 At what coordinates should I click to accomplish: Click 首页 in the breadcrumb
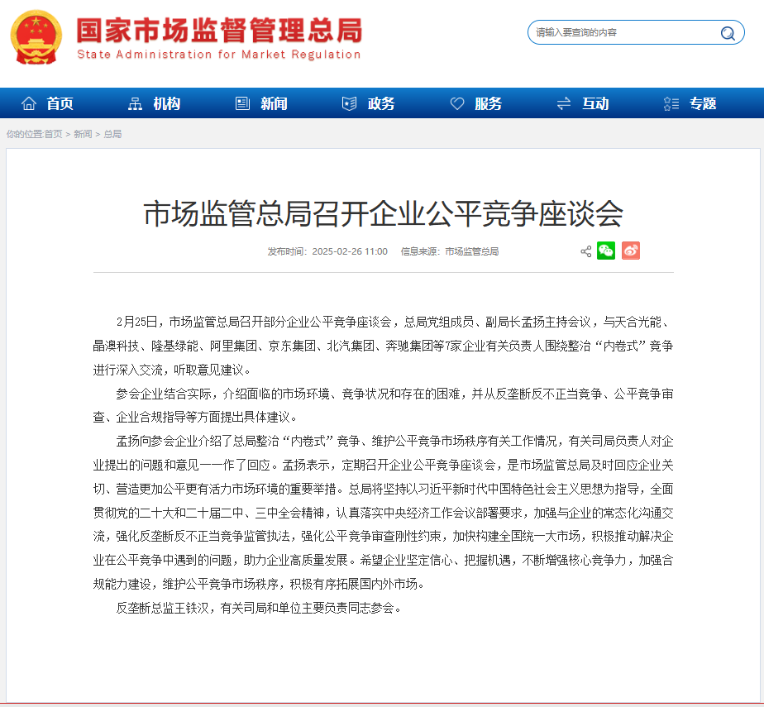coord(54,134)
